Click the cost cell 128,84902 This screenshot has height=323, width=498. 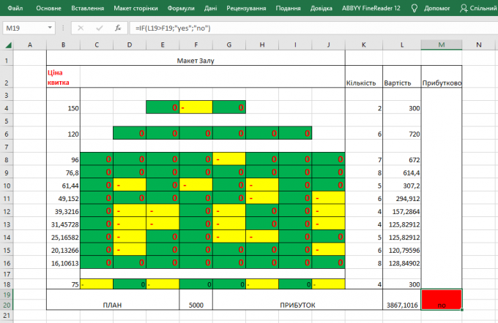point(402,263)
